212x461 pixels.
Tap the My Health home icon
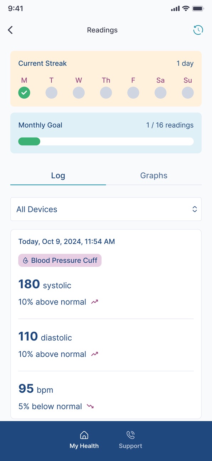[x=84, y=435]
